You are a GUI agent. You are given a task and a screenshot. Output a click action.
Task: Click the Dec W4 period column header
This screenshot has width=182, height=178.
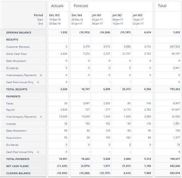tap(77, 15)
